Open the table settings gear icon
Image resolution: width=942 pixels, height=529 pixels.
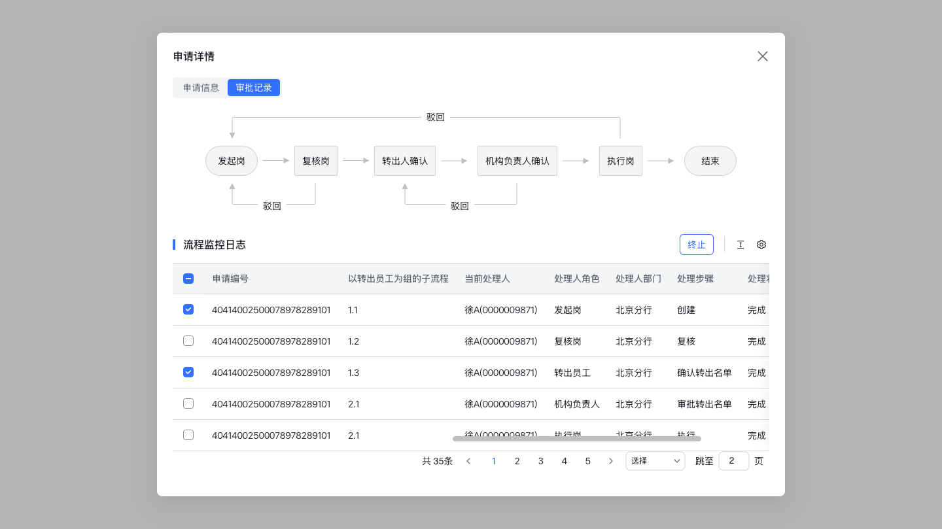(x=761, y=245)
